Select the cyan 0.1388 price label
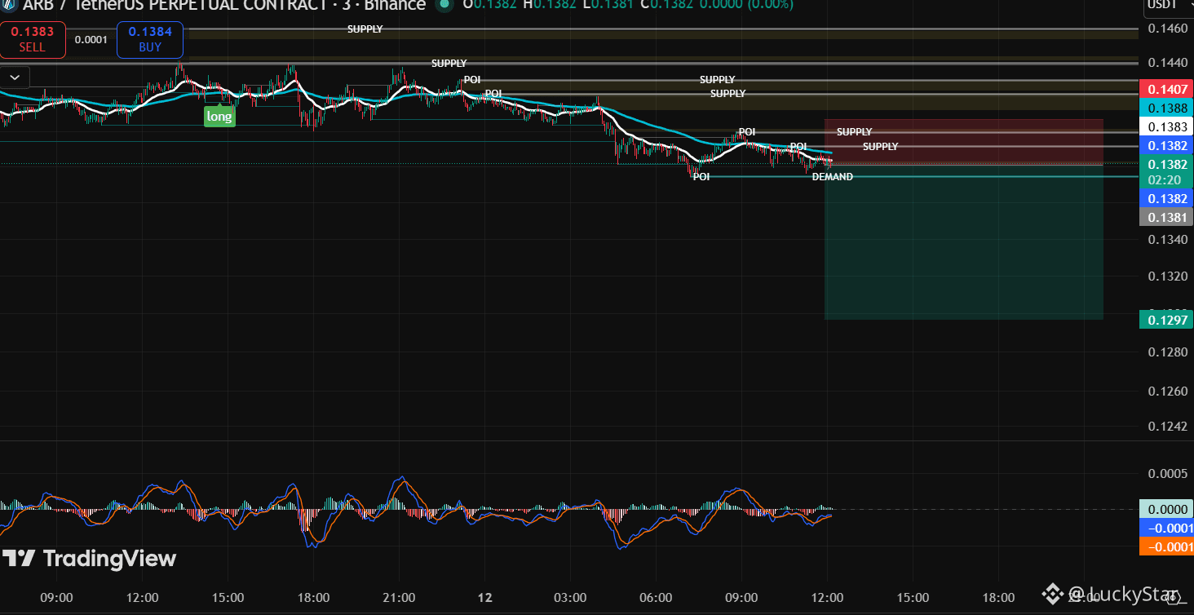The image size is (1194, 615). click(x=1166, y=108)
